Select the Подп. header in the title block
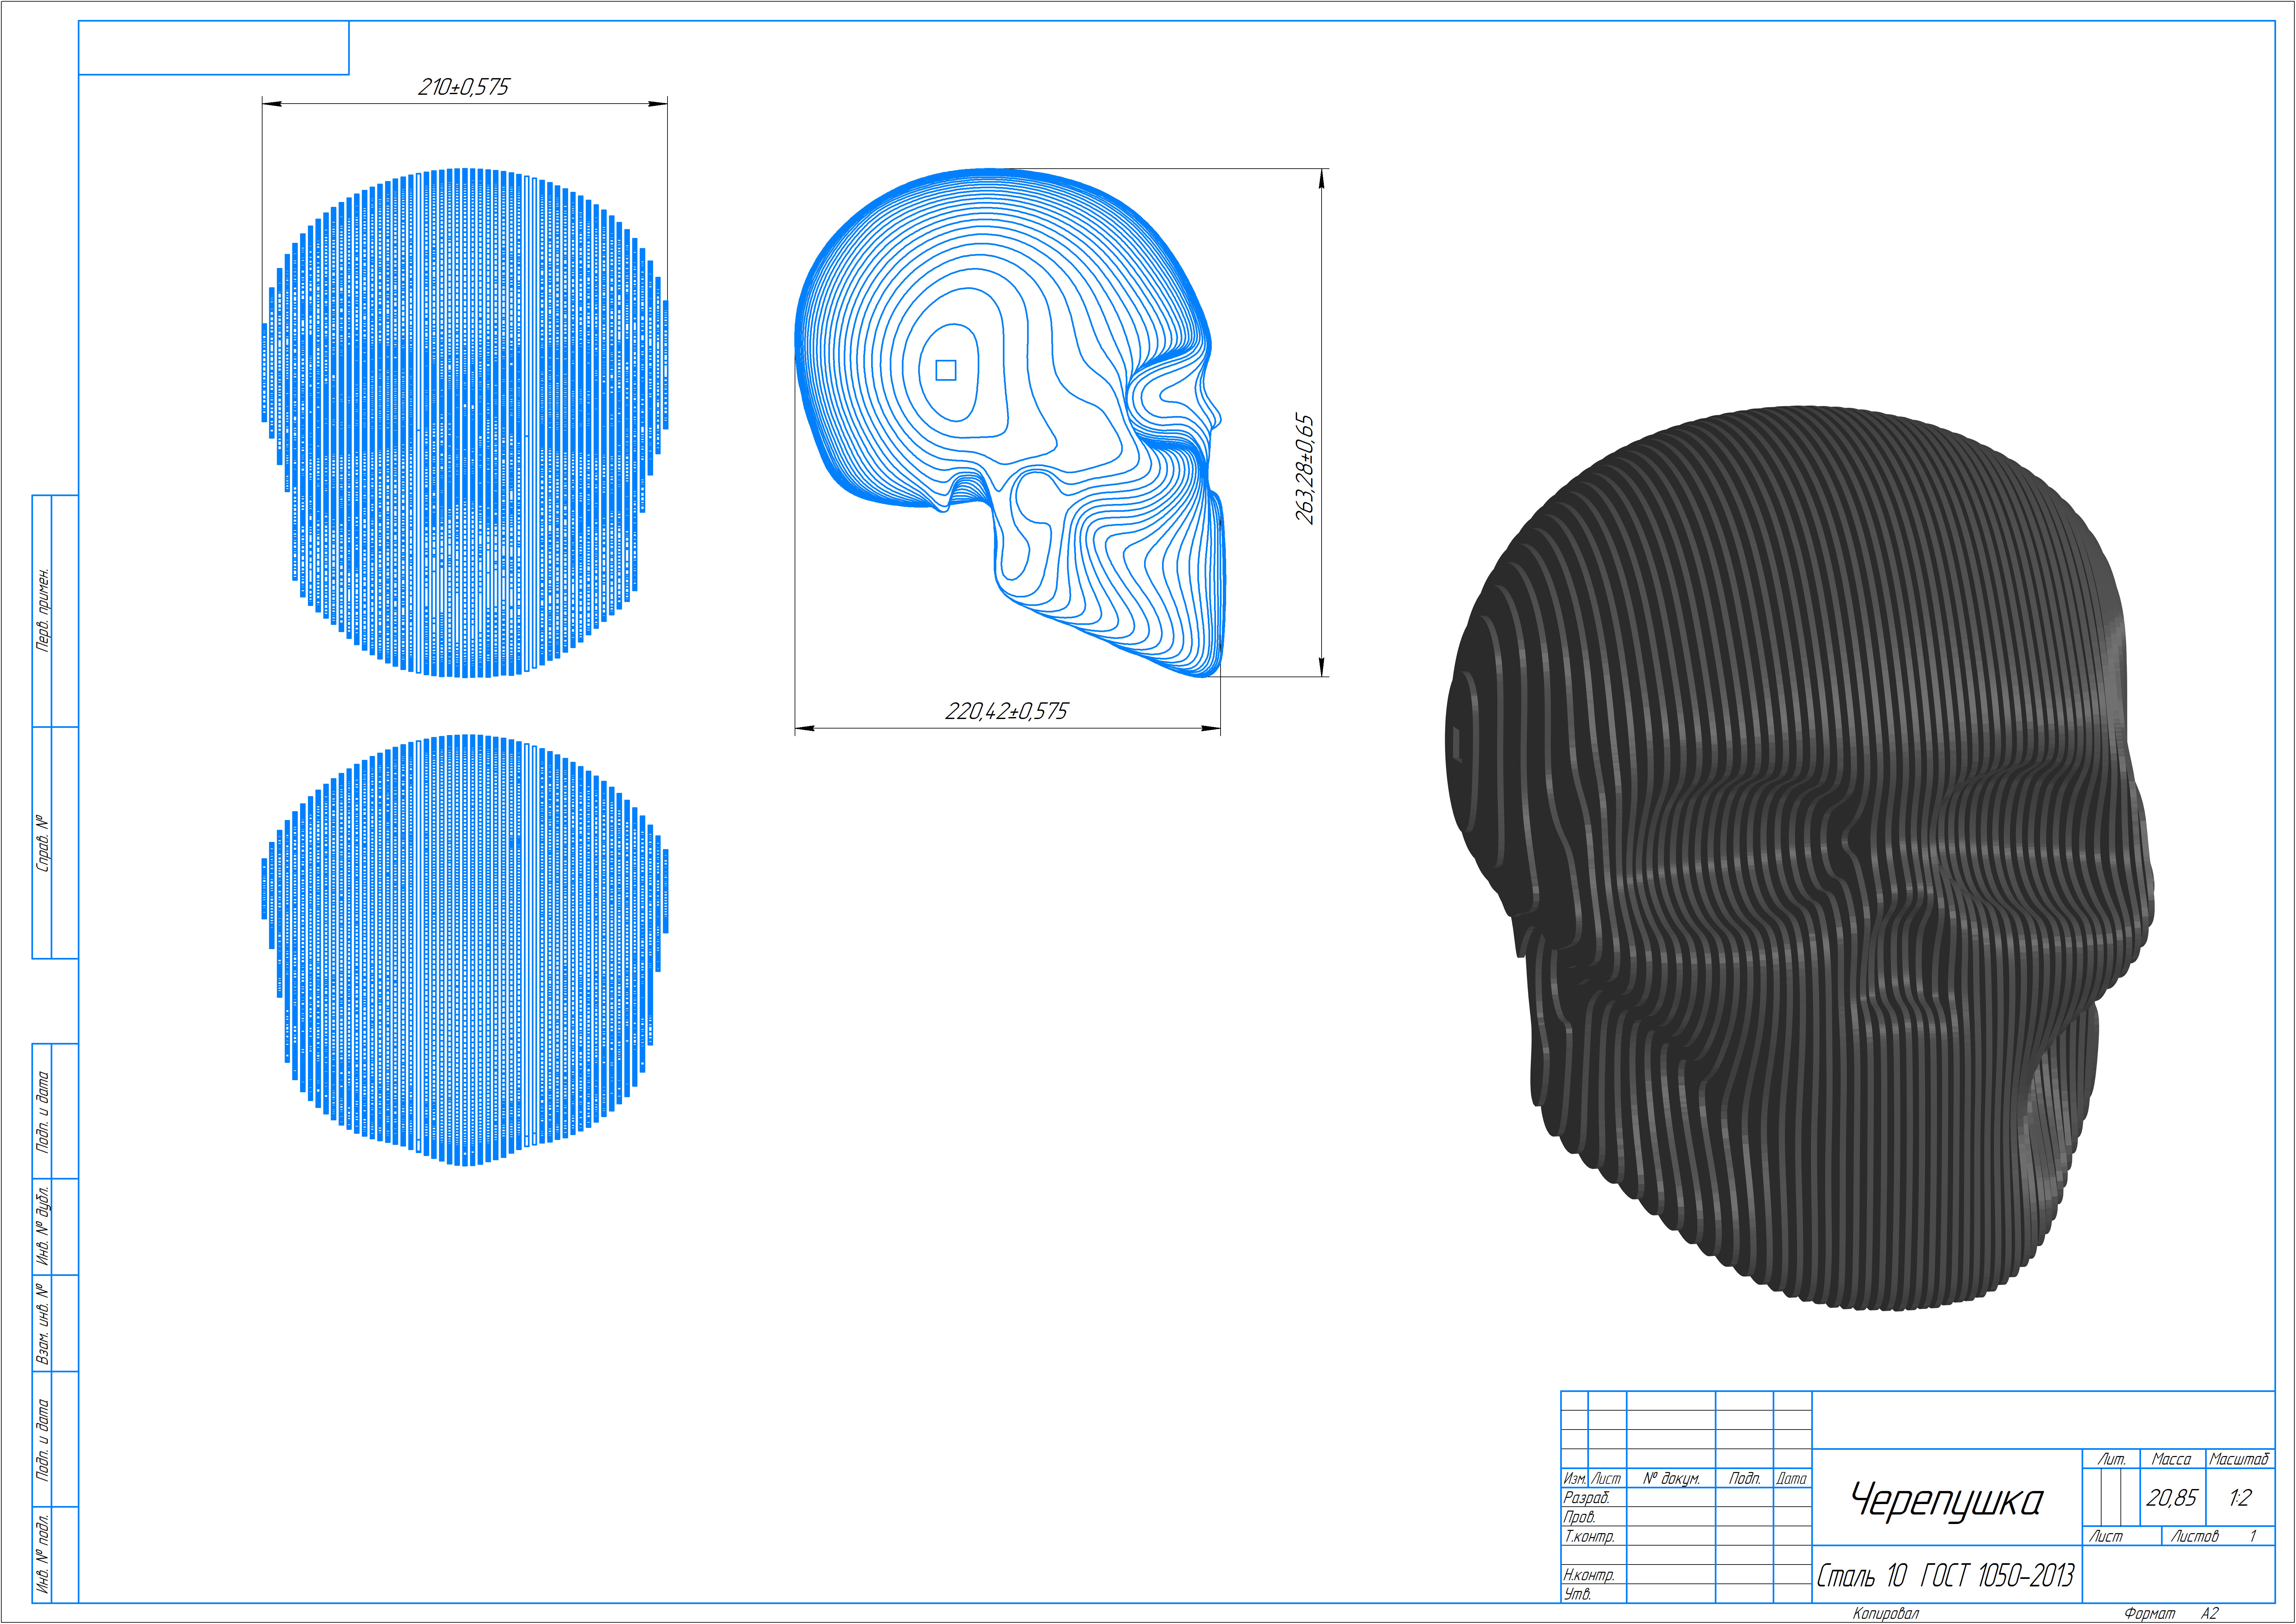 coord(1745,1478)
